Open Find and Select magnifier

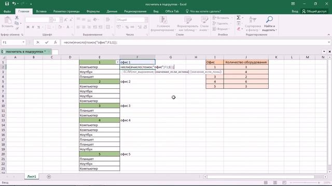click(x=269, y=20)
